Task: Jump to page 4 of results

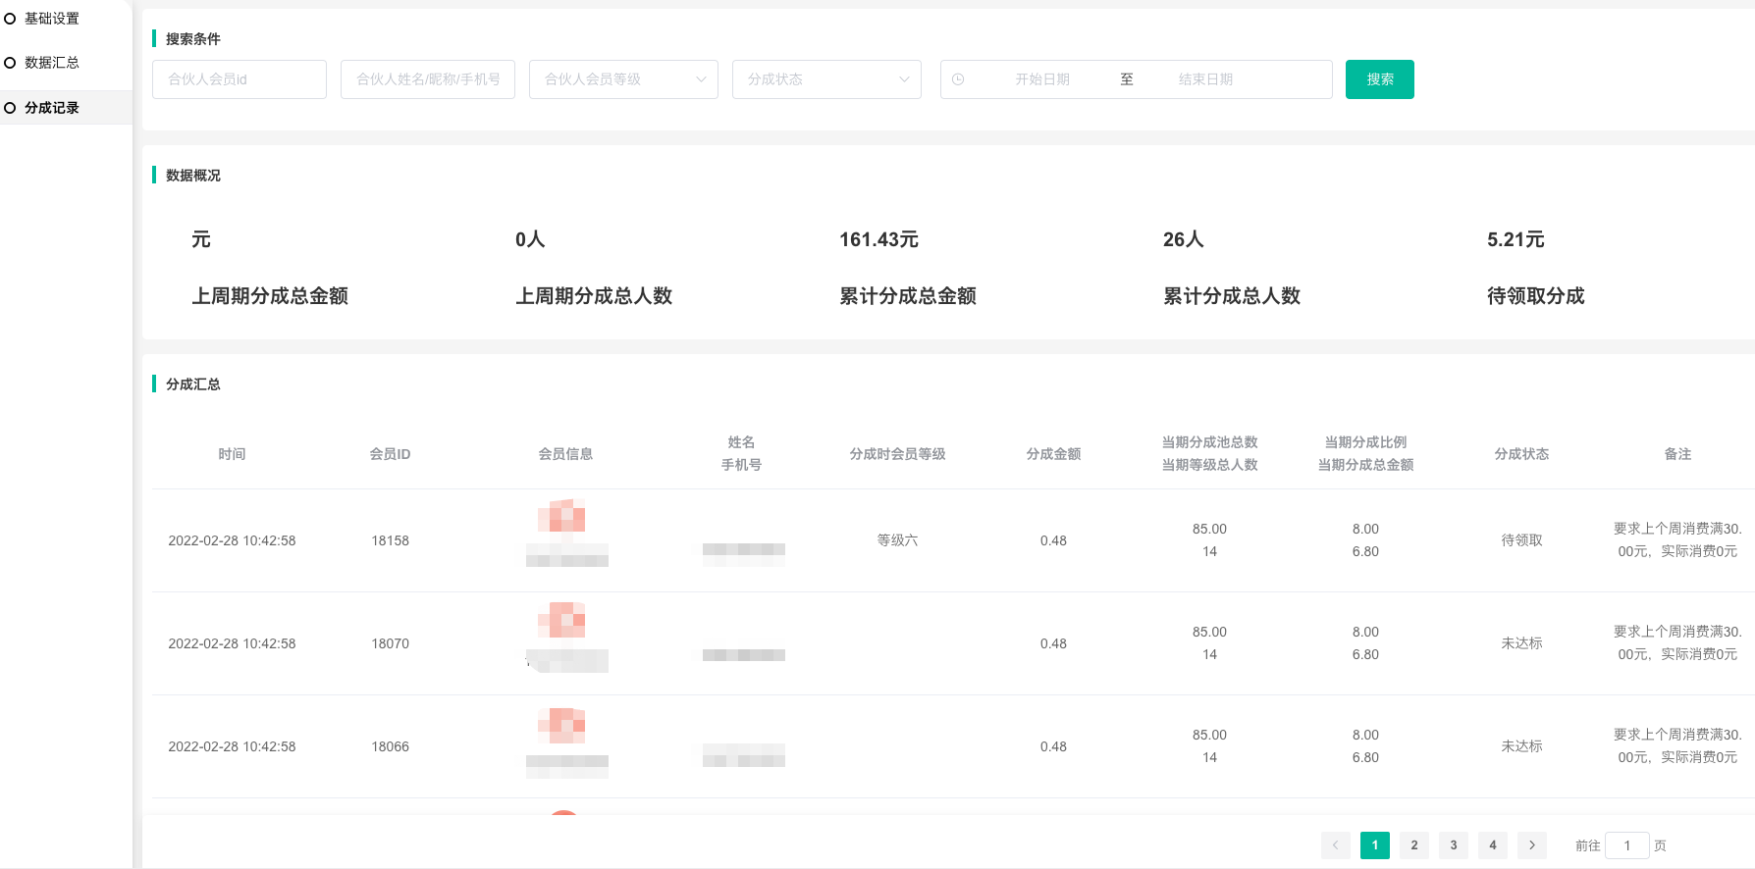Action: tap(1492, 845)
